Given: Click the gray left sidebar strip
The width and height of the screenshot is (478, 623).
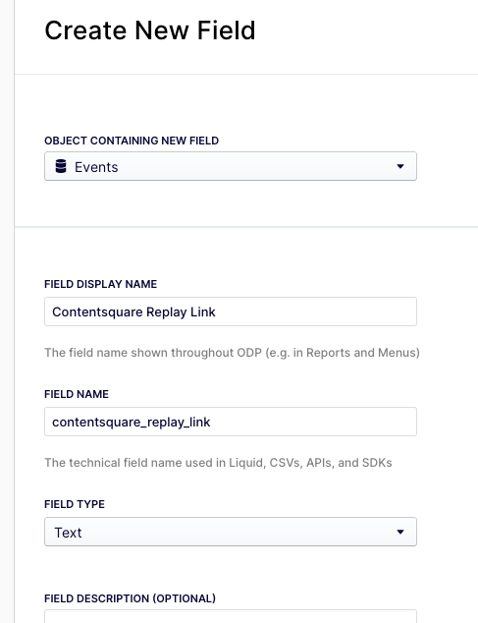Looking at the screenshot, I should pos(7,311).
